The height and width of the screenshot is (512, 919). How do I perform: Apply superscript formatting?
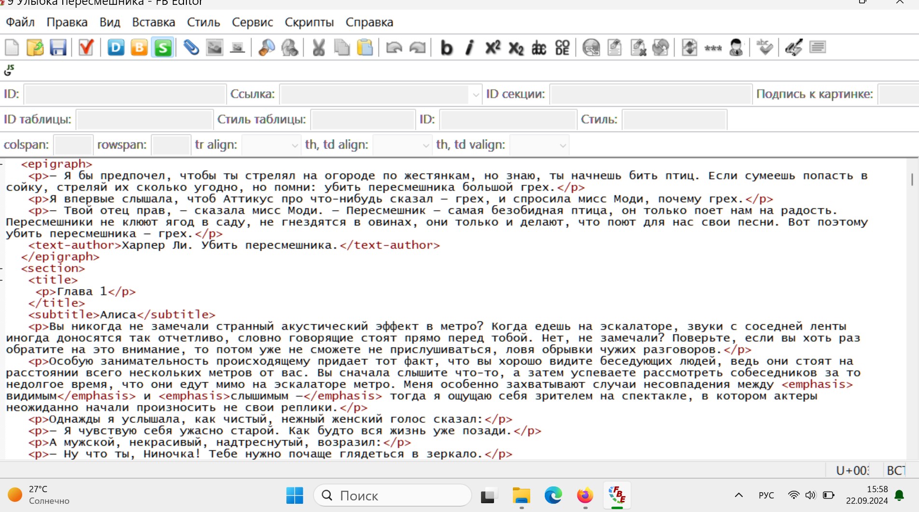coord(493,47)
